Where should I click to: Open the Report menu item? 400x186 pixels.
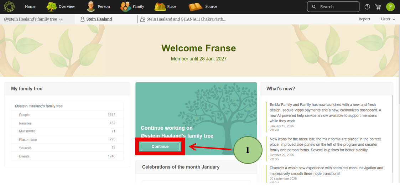click(364, 19)
